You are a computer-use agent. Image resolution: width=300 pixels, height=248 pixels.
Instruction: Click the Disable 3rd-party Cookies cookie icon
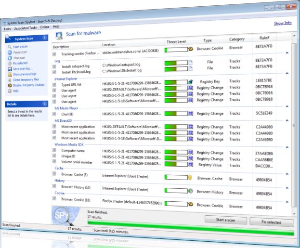pos(10,85)
